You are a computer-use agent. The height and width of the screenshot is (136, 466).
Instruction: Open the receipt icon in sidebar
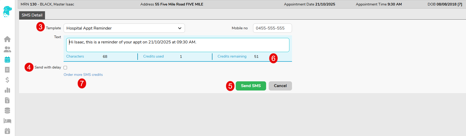7,70
